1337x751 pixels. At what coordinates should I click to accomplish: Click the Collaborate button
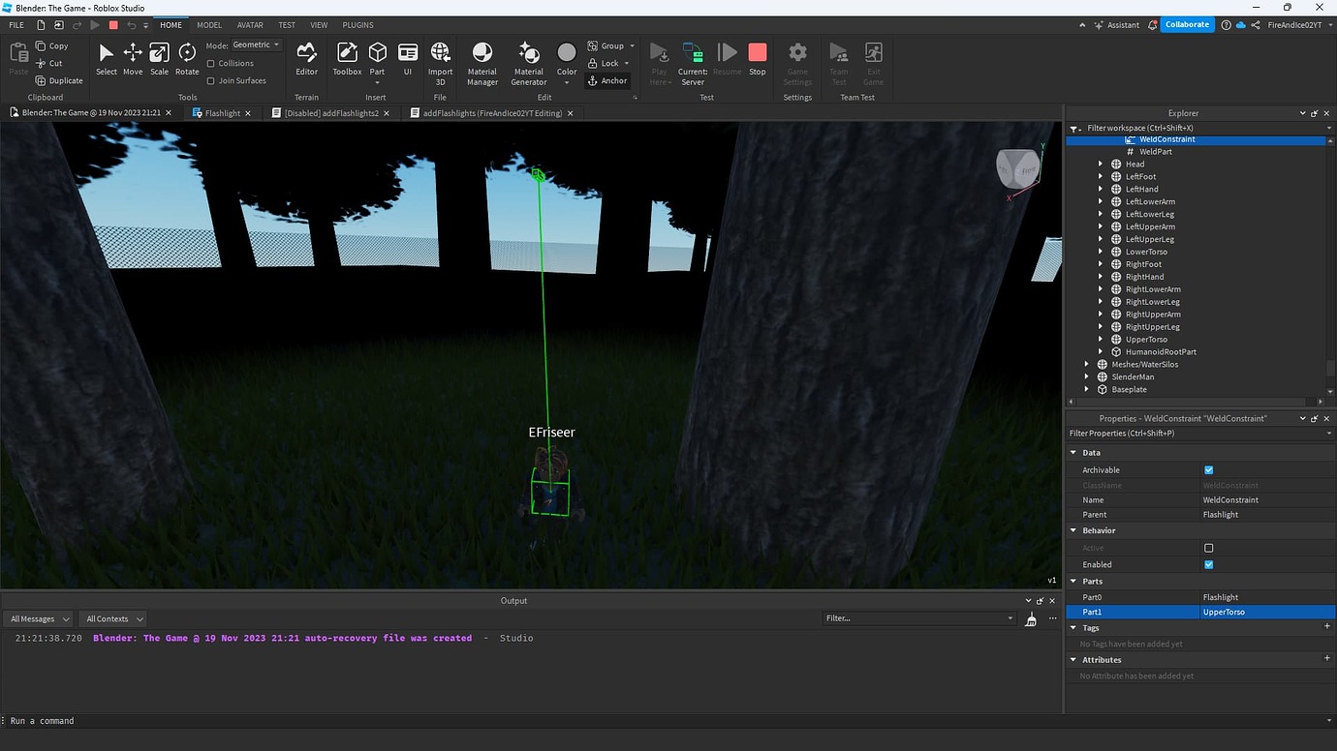pos(1186,24)
